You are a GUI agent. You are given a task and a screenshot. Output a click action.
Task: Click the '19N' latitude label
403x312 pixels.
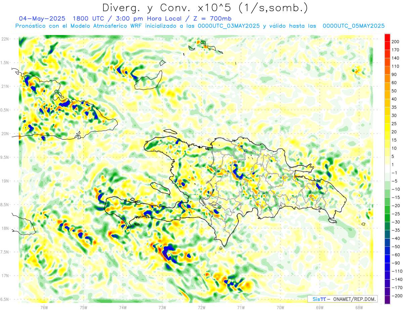coord(5,181)
